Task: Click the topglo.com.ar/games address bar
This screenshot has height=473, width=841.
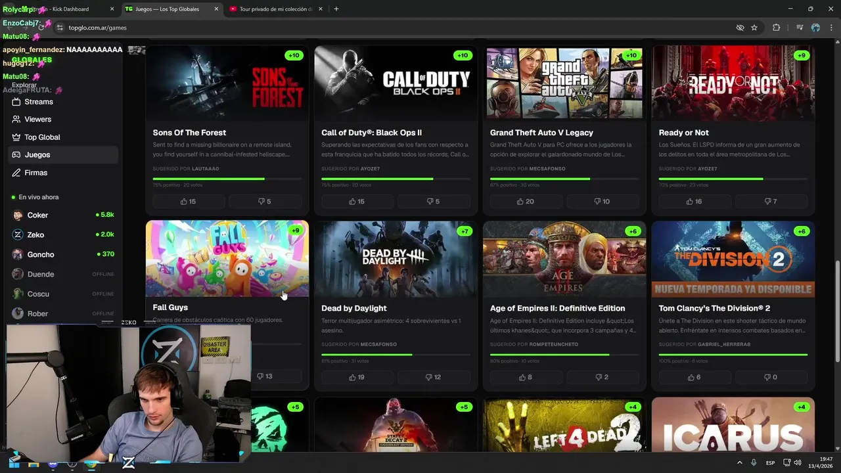Action: coord(394,28)
